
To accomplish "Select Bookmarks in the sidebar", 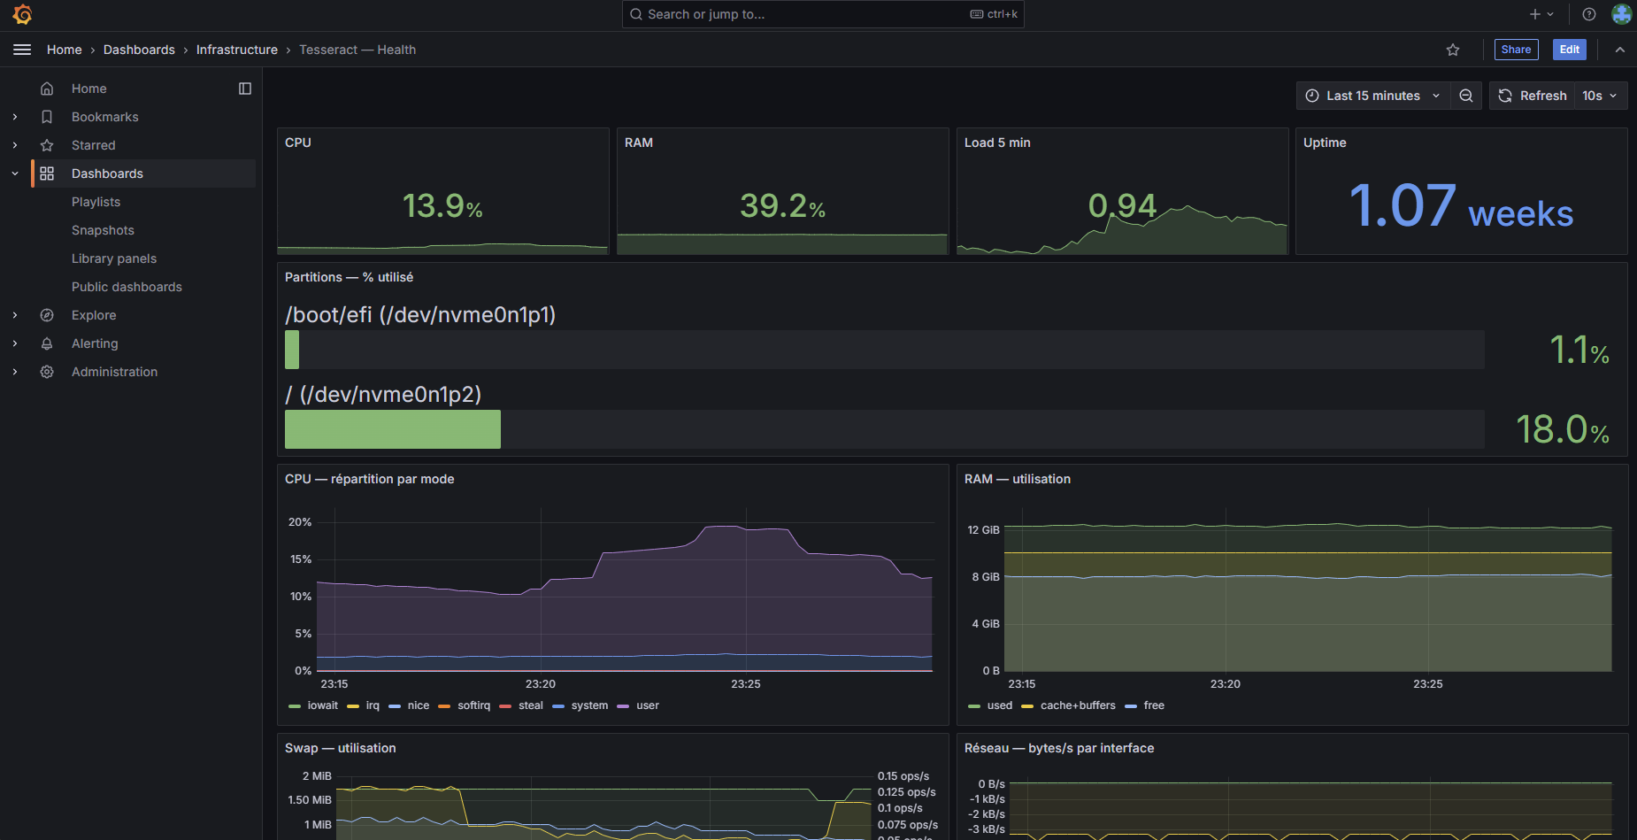I will [105, 117].
